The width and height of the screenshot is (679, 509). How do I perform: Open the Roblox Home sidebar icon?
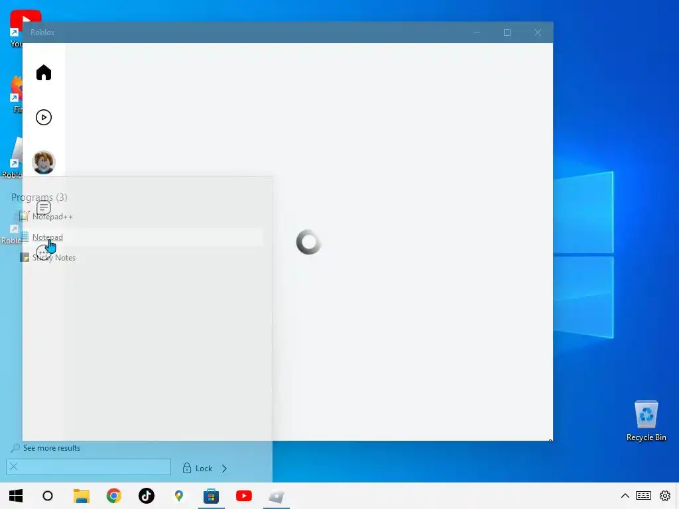coord(44,72)
